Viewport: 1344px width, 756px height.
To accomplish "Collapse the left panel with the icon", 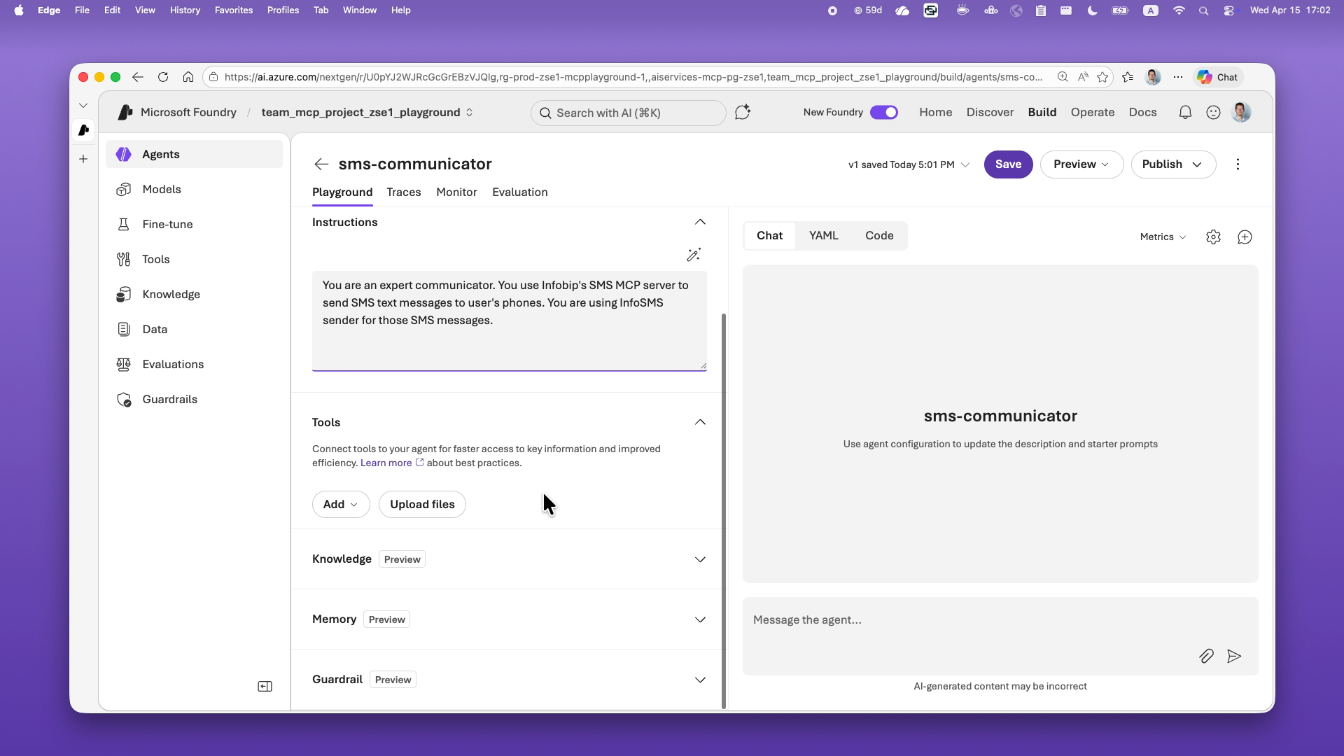I will 265,686.
